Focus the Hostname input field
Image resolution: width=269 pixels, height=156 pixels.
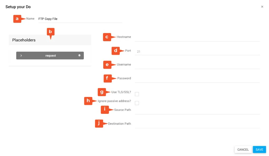coord(197,37)
